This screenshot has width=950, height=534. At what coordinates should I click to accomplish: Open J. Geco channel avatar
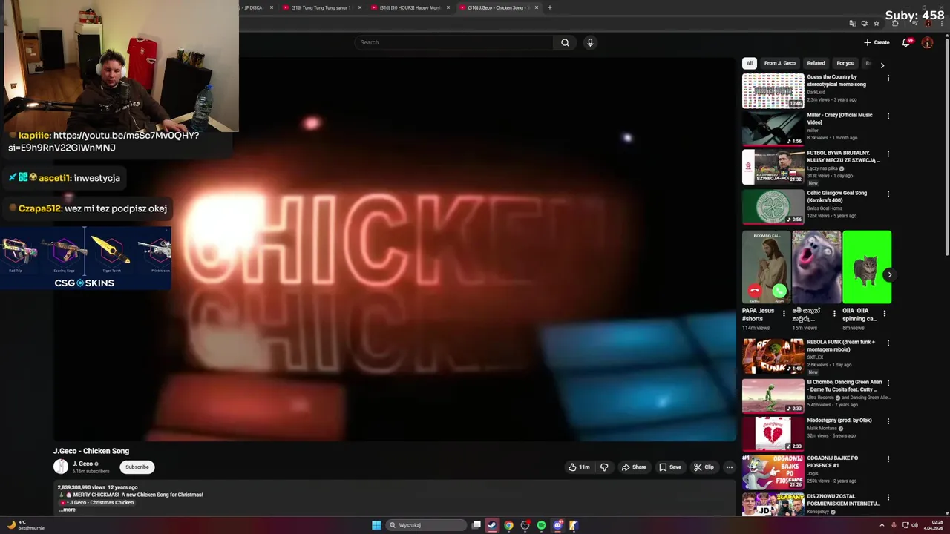pyautogui.click(x=60, y=467)
